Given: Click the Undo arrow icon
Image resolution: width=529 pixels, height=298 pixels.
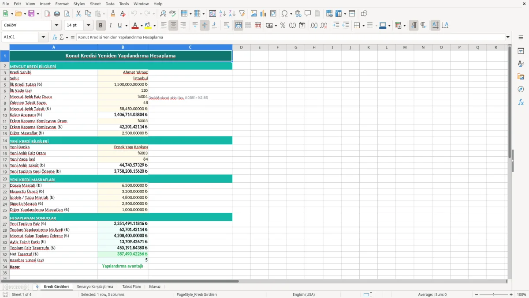Looking at the screenshot, I should pyautogui.click(x=134, y=14).
